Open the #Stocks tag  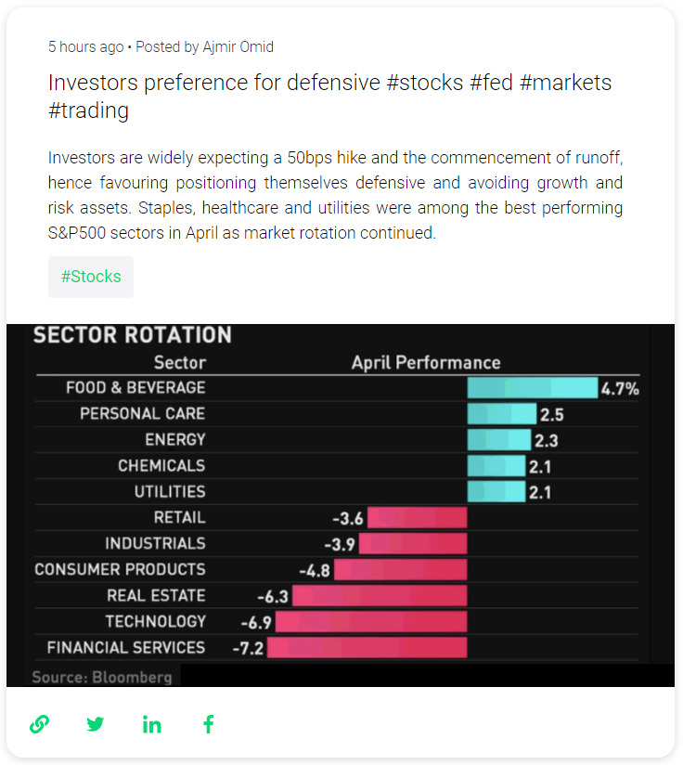pos(91,277)
